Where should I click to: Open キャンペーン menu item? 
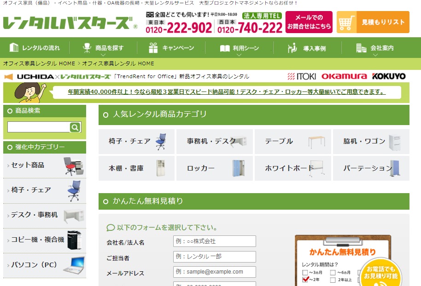pyautogui.click(x=171, y=48)
